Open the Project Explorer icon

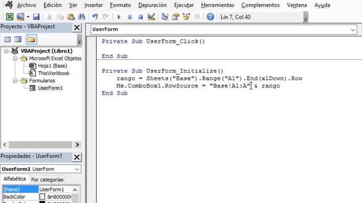pos(165,17)
